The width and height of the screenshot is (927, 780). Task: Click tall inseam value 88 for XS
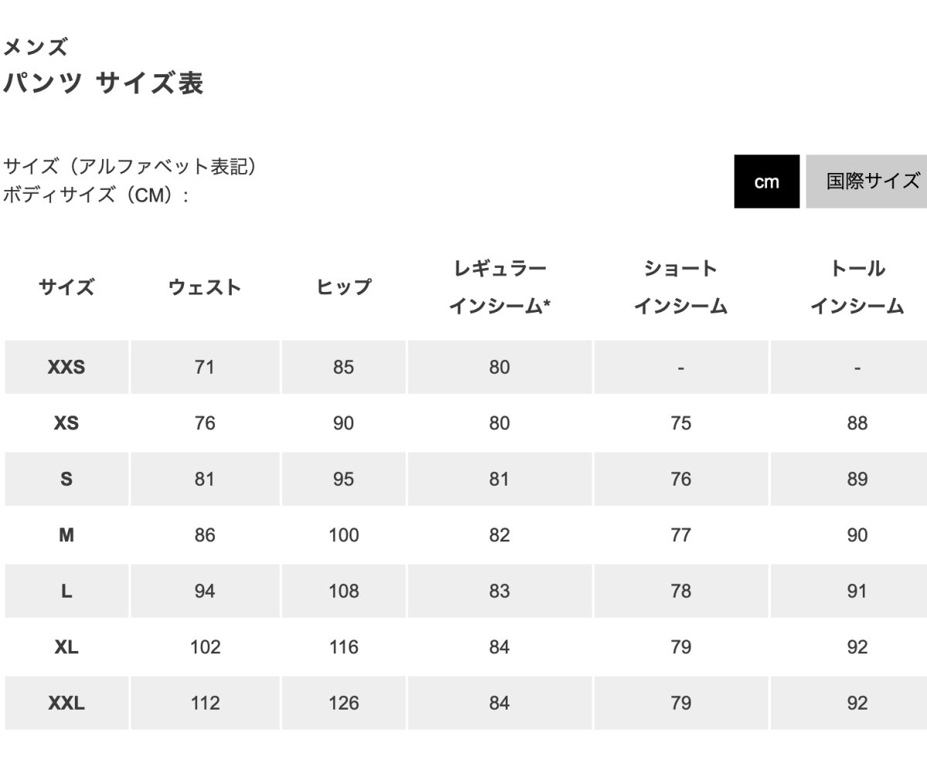pos(857,423)
